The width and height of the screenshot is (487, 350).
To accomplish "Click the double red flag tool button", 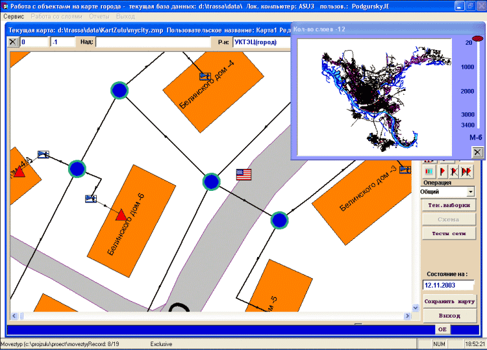I will click(467, 171).
